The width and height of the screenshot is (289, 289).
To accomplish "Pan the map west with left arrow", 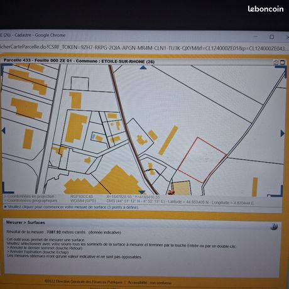I will coord(3,131).
